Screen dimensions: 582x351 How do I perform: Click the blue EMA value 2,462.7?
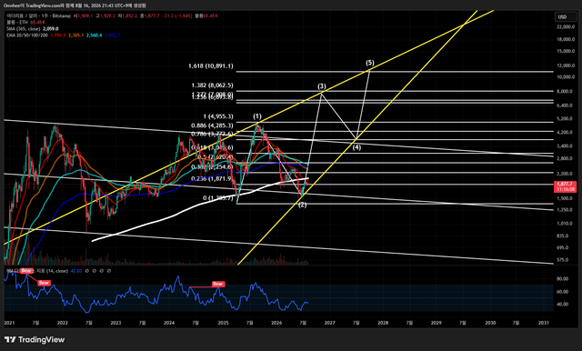click(x=112, y=35)
